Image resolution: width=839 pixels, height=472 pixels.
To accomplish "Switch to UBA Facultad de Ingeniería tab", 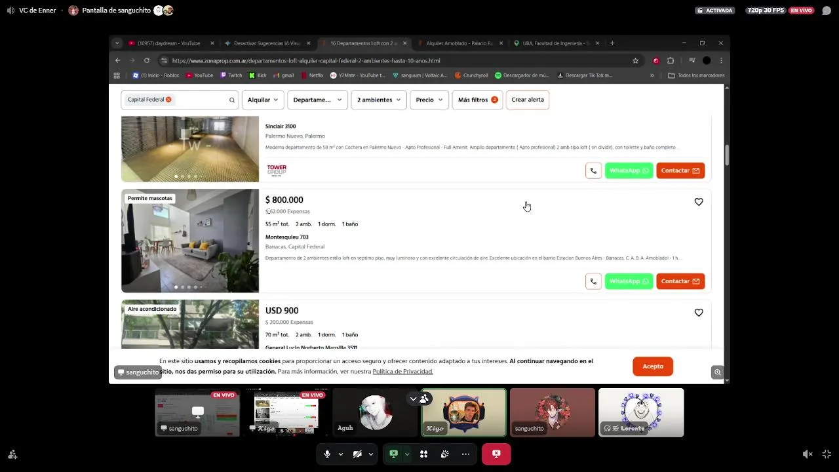I will (556, 43).
